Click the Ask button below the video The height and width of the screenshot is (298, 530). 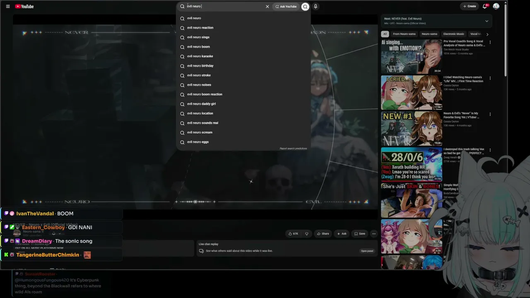tap(342, 234)
